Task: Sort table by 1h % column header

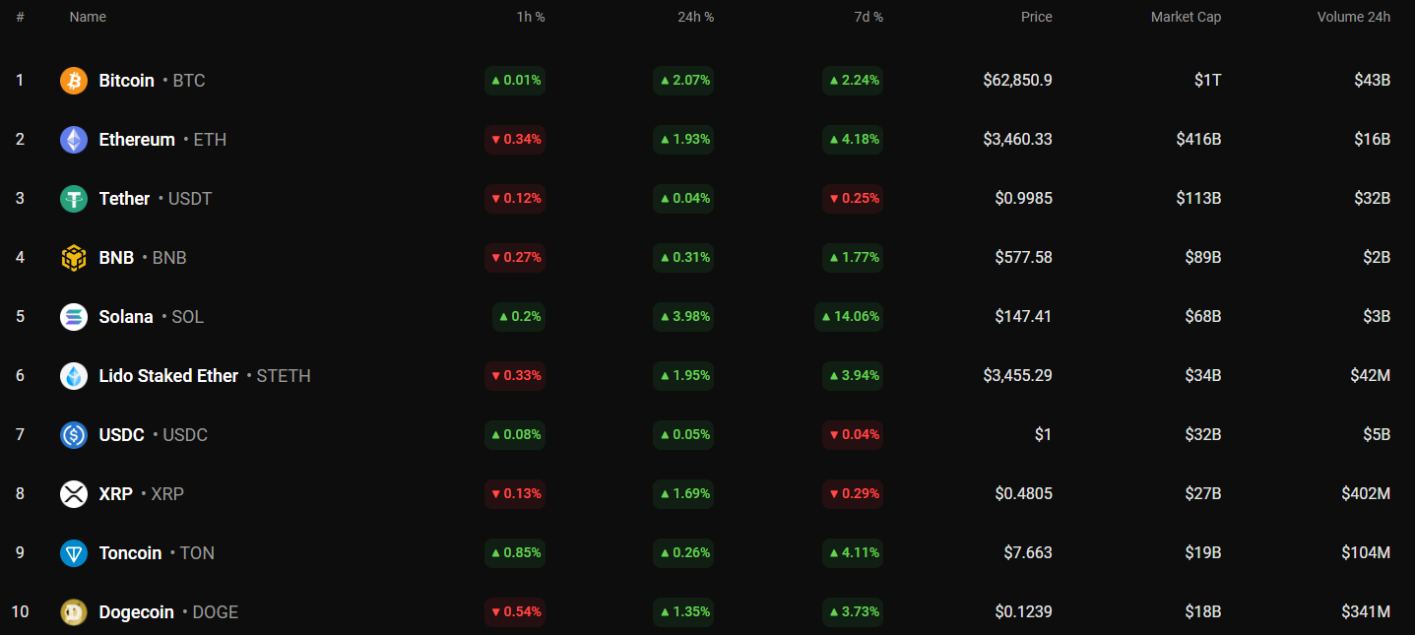Action: point(531,17)
